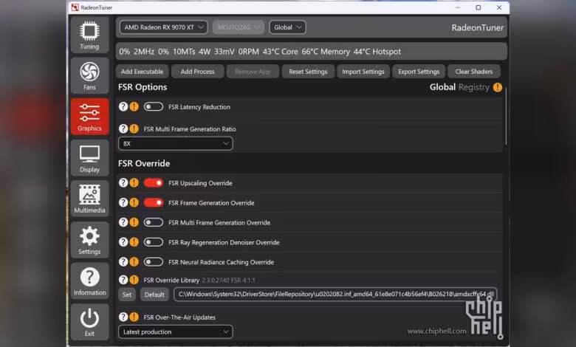Open the Multimedia section

pos(89,199)
